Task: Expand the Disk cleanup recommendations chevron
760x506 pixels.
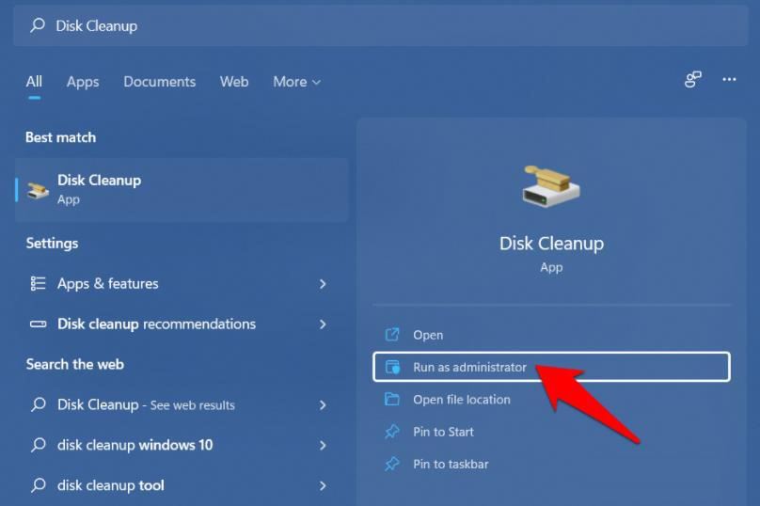Action: pos(323,324)
